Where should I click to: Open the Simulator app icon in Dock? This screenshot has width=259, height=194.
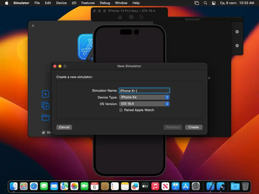221,186
